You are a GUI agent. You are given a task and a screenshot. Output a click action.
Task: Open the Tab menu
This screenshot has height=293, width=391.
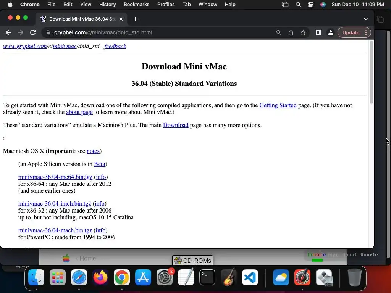186,4
